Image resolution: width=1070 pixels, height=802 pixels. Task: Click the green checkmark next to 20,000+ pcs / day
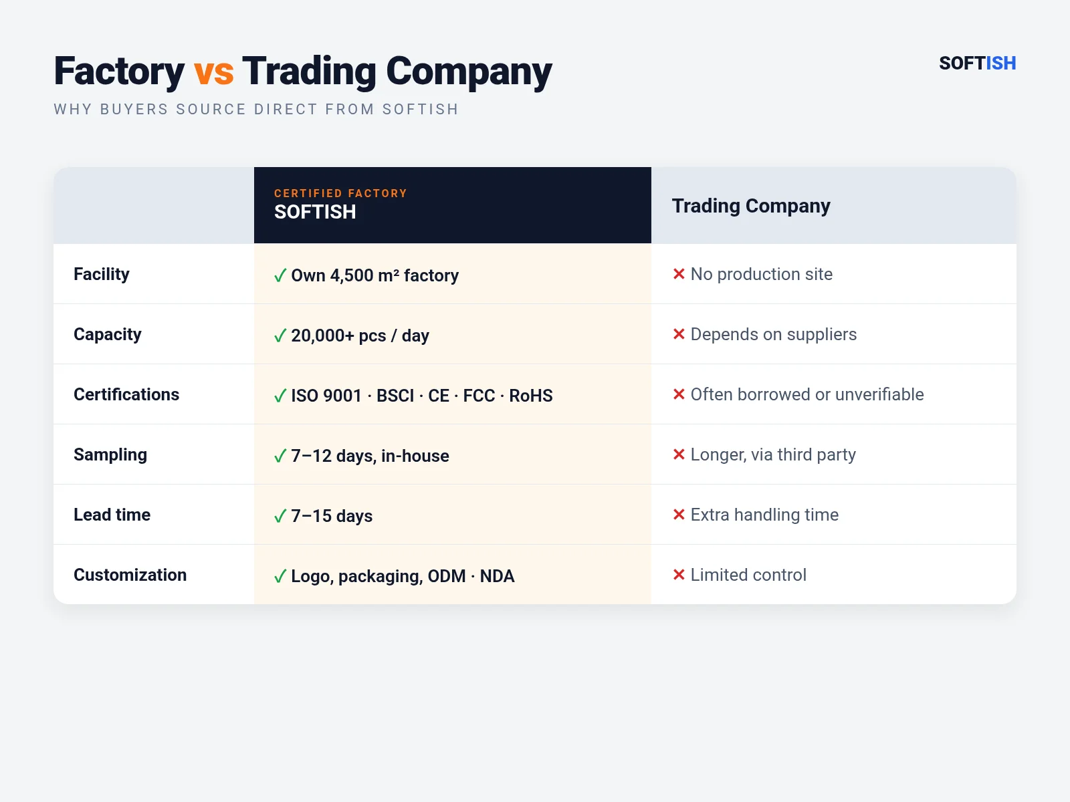click(280, 336)
